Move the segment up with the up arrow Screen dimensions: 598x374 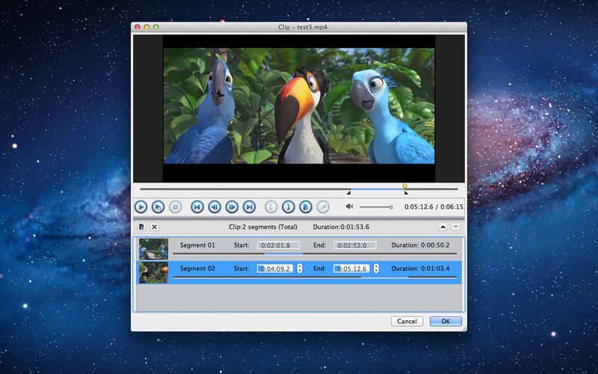443,227
